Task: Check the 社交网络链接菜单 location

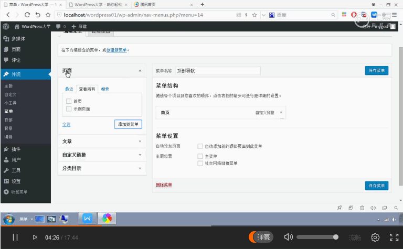Action: coord(200,163)
